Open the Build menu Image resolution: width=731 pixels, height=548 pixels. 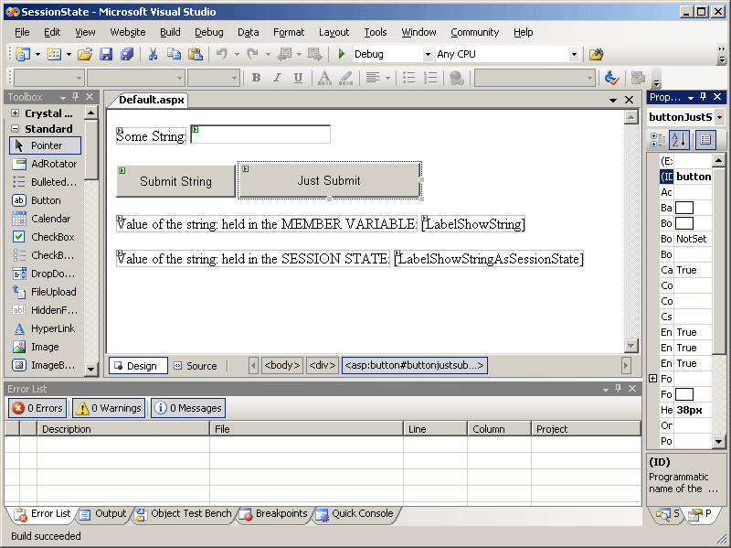[x=170, y=32]
